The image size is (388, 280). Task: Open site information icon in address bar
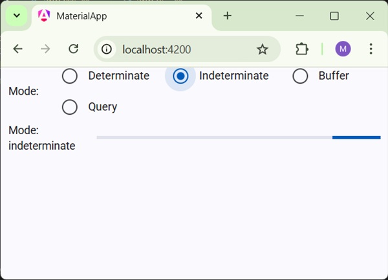click(107, 49)
